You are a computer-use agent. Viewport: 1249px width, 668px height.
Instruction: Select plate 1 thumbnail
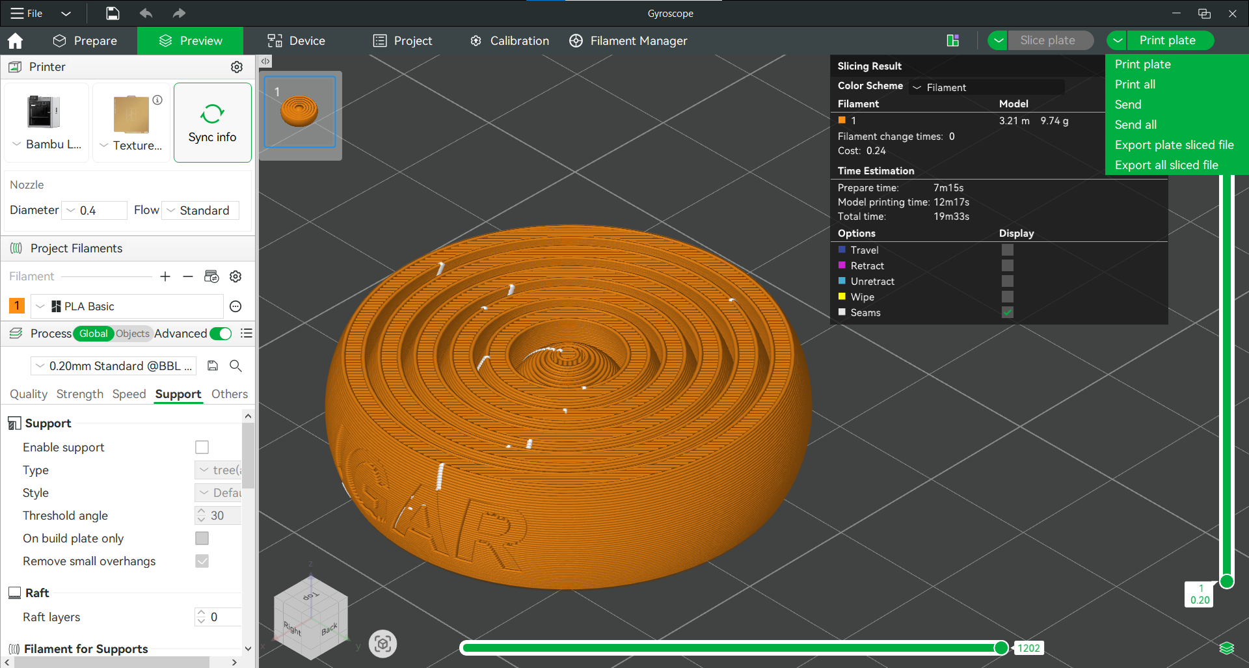click(300, 112)
